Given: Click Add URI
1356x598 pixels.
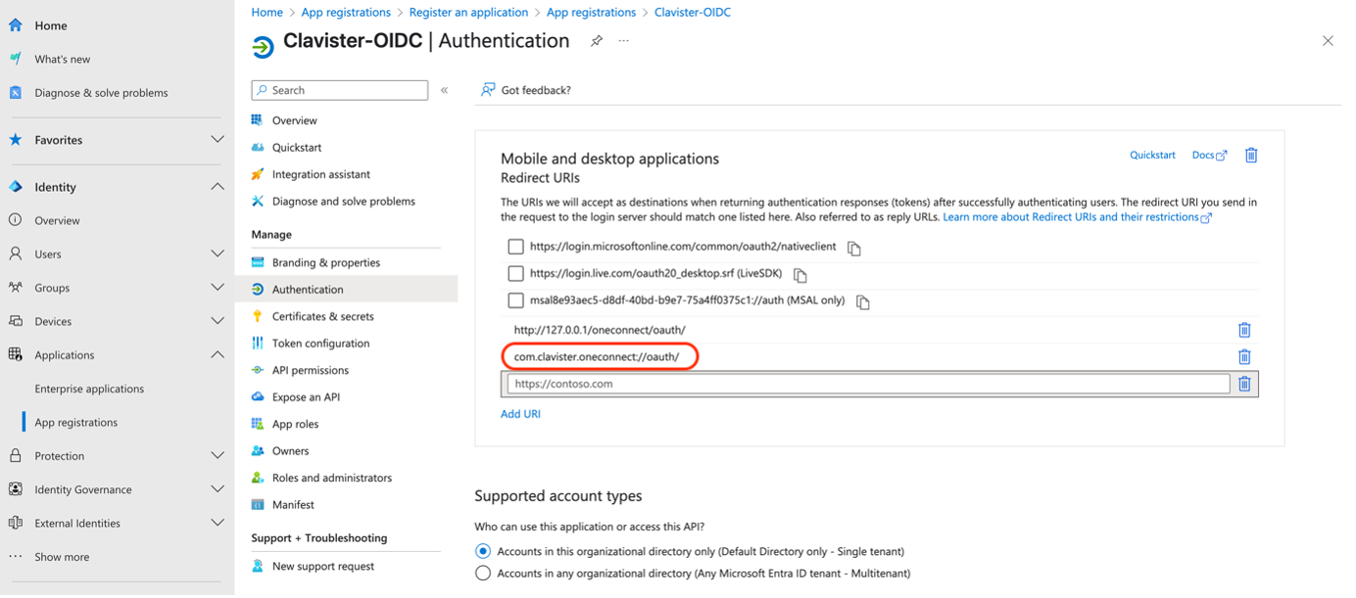Looking at the screenshot, I should pos(520,414).
